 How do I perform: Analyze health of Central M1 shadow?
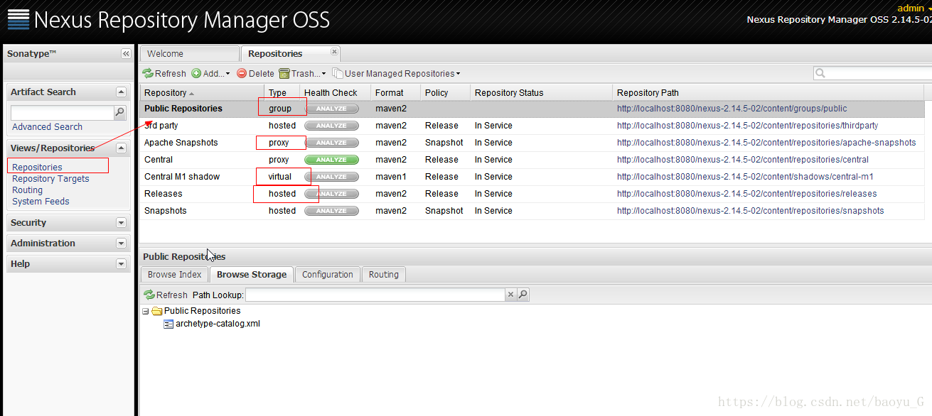tap(331, 177)
